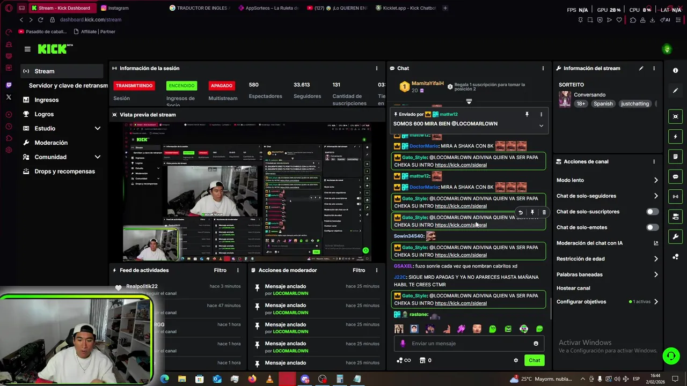Click the green user avatar at top right
The image size is (687, 386).
pyautogui.click(x=667, y=49)
